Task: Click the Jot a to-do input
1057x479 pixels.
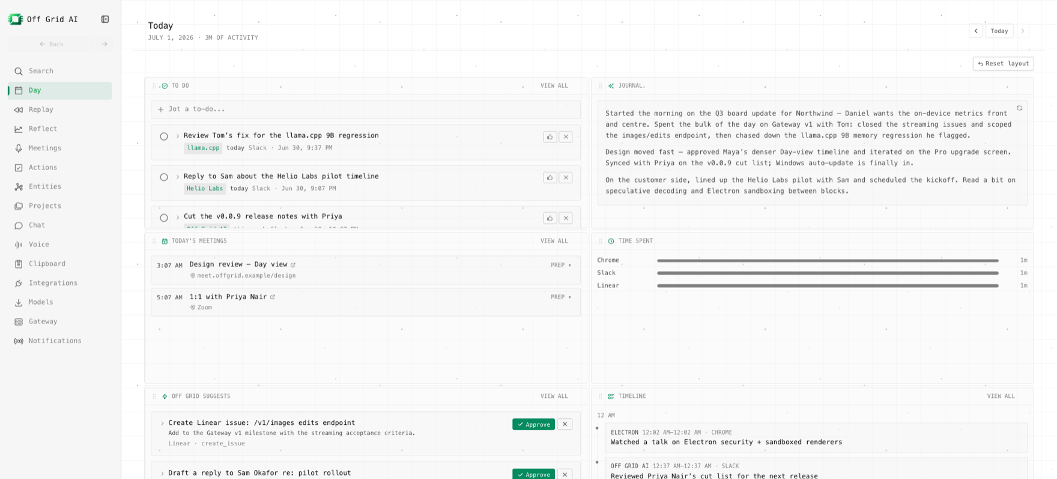Action: click(366, 109)
